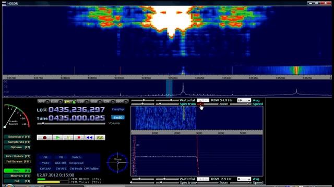Click the LO A selector icon
Viewport: 334px width, 187px height.
(x=45, y=110)
